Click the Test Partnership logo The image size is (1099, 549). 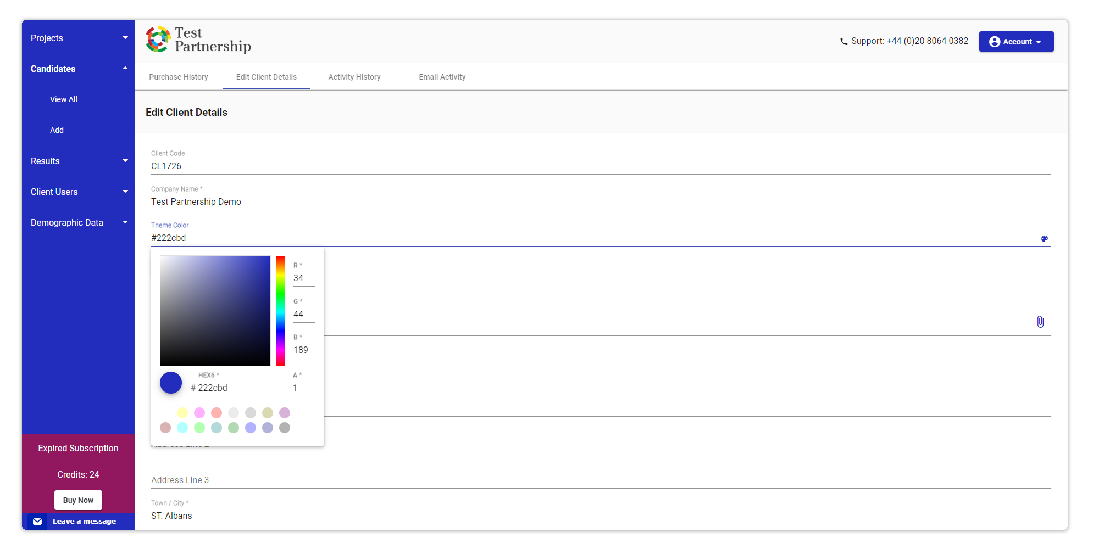click(198, 40)
